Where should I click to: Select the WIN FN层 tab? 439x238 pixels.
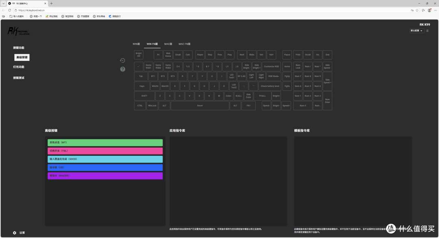click(152, 44)
